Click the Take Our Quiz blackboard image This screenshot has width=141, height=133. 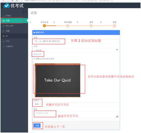tap(58, 80)
